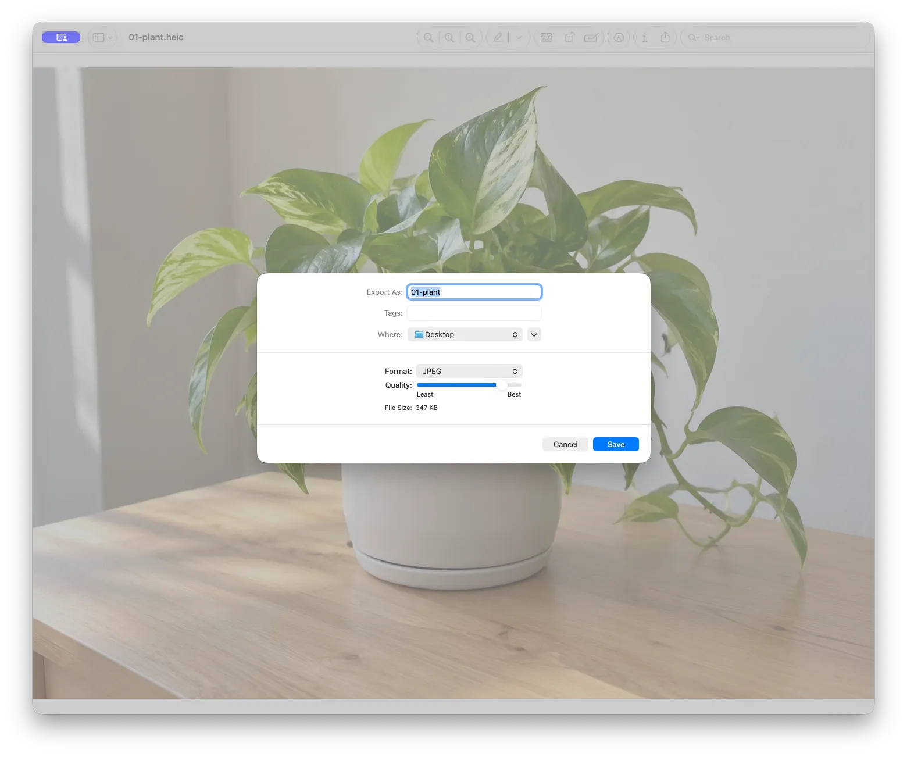Click the 'Least' quality label
The image size is (907, 757).
[425, 394]
